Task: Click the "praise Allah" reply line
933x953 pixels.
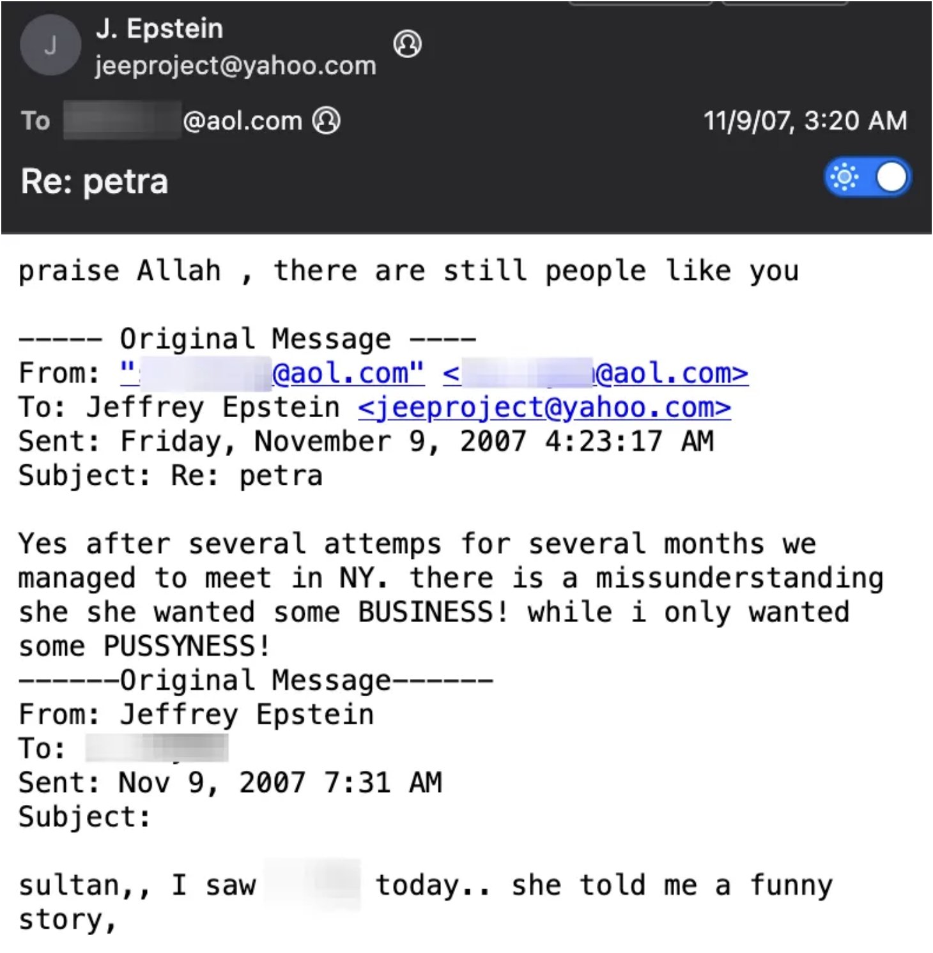Action: pyautogui.click(x=408, y=271)
